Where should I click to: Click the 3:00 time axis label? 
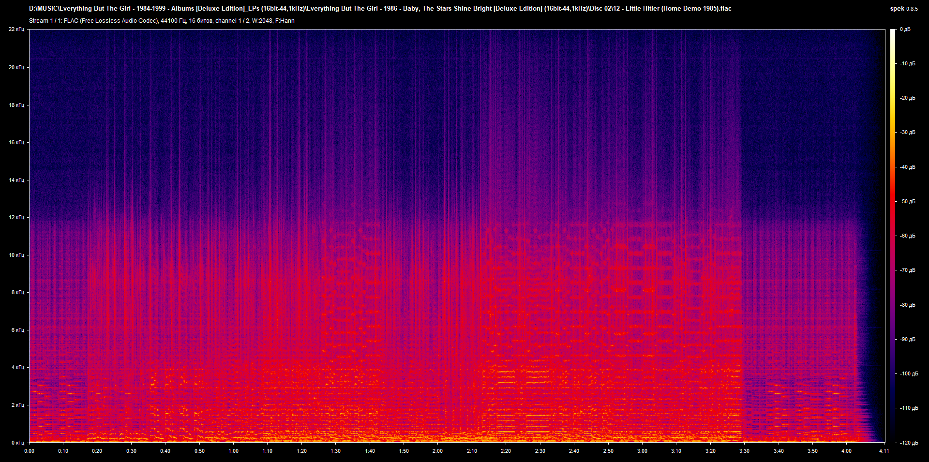click(642, 451)
